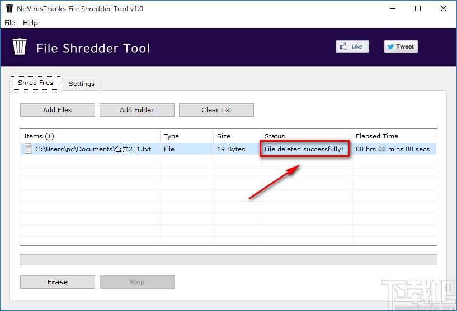The height and width of the screenshot is (311, 457).
Task: Switch to the Settings tab
Action: 82,84
